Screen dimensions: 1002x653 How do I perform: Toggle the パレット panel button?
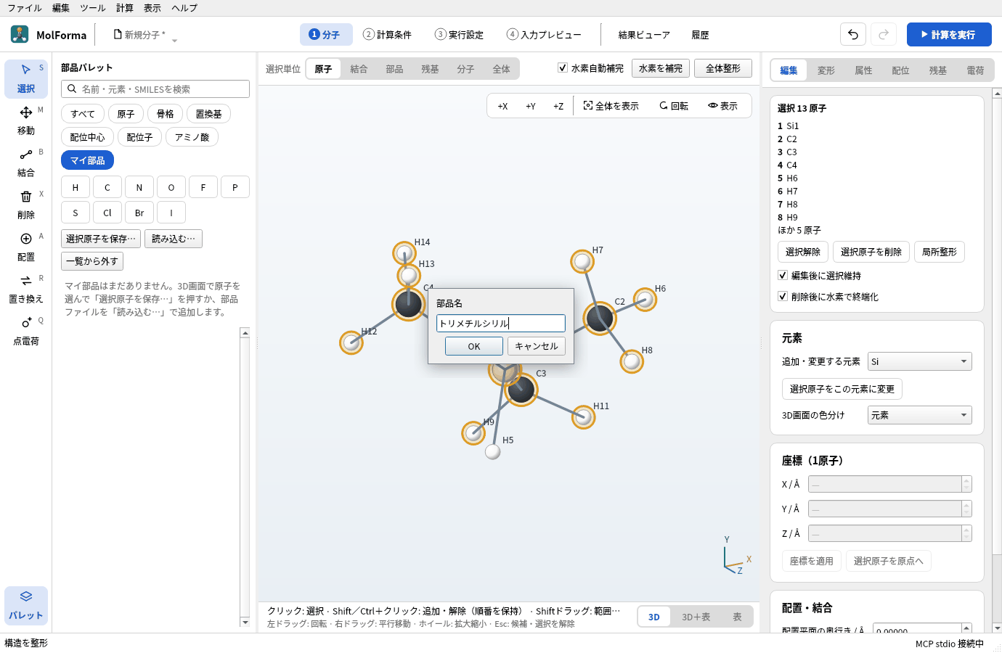coord(26,605)
